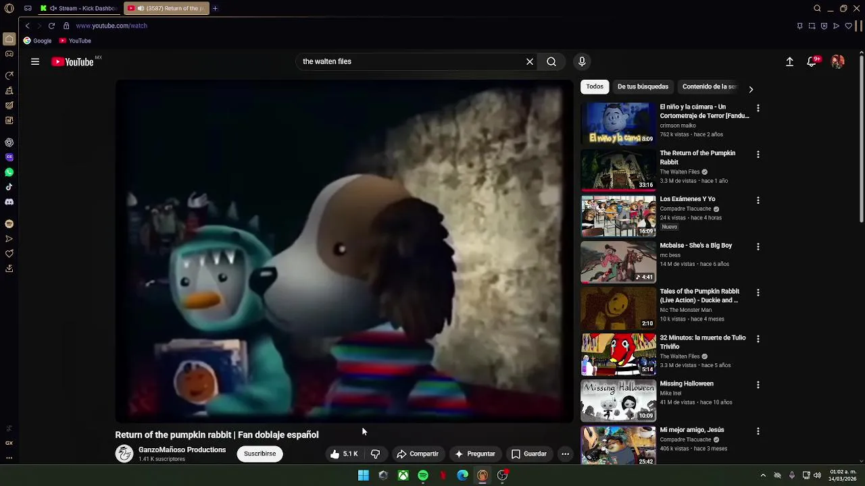
Task: Open 'El niño y la cámara' video thumbnail
Action: (618, 124)
